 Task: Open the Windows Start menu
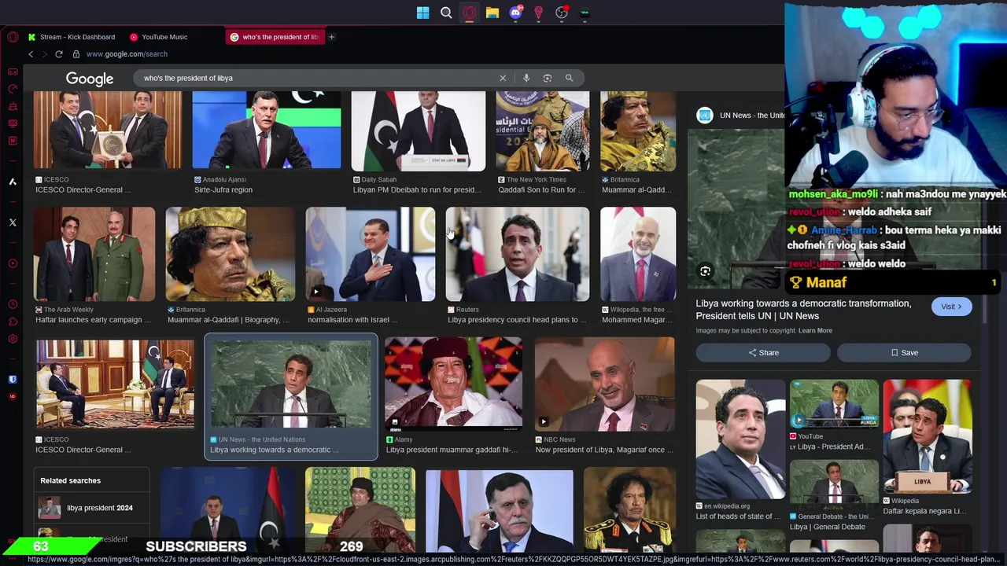423,13
